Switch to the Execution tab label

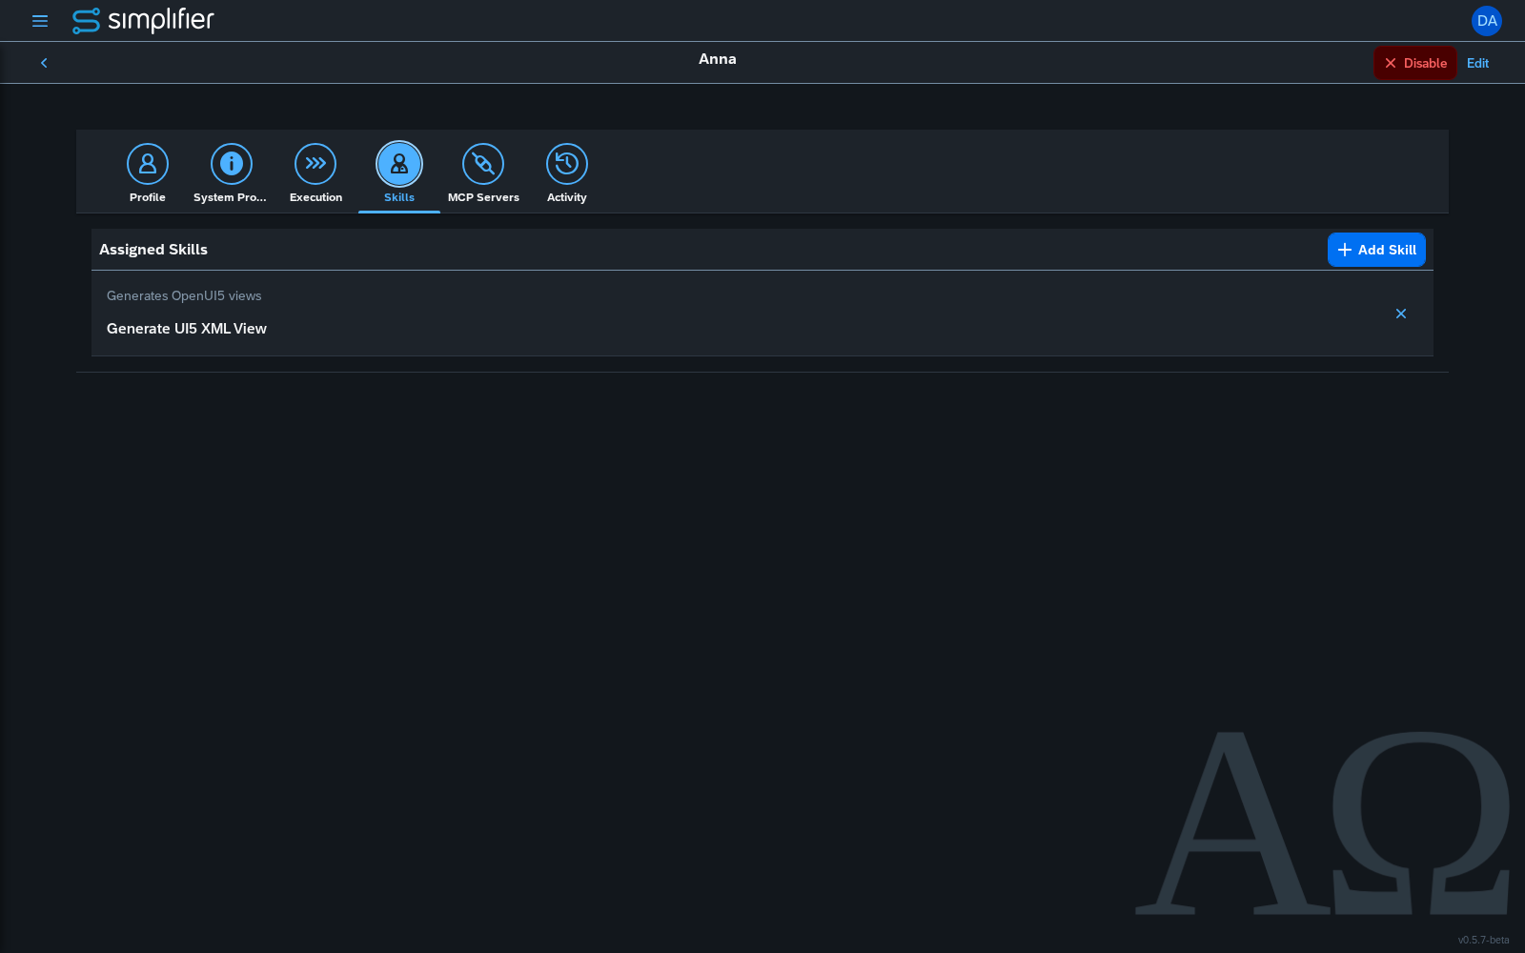click(x=315, y=197)
